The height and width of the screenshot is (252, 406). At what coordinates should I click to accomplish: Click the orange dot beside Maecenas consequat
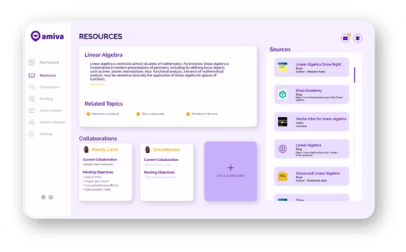pyautogui.click(x=88, y=114)
